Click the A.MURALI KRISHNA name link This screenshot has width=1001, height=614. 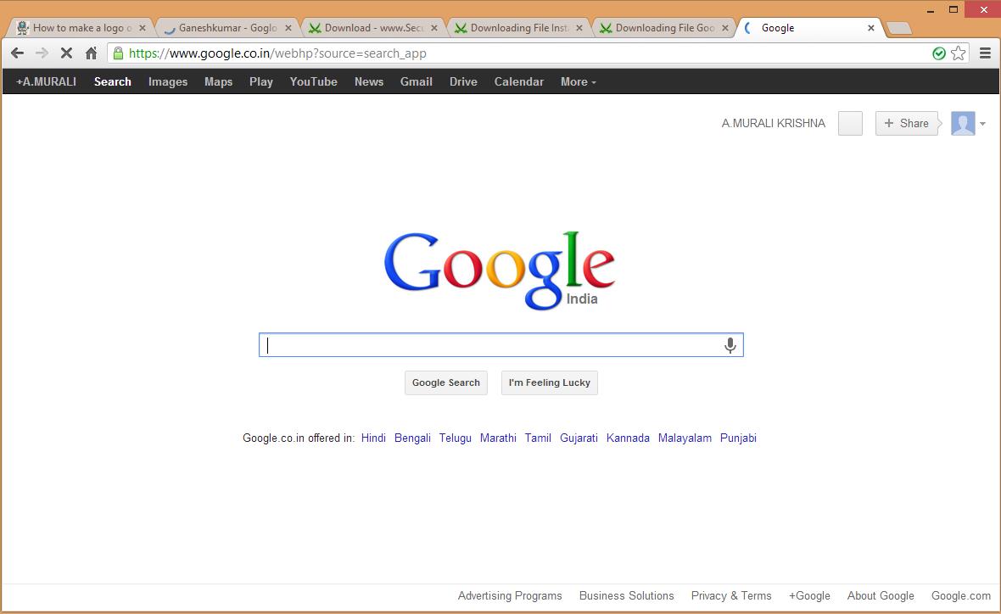(x=773, y=123)
